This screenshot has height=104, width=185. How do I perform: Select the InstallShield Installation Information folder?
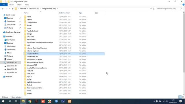click(x=64, y=42)
